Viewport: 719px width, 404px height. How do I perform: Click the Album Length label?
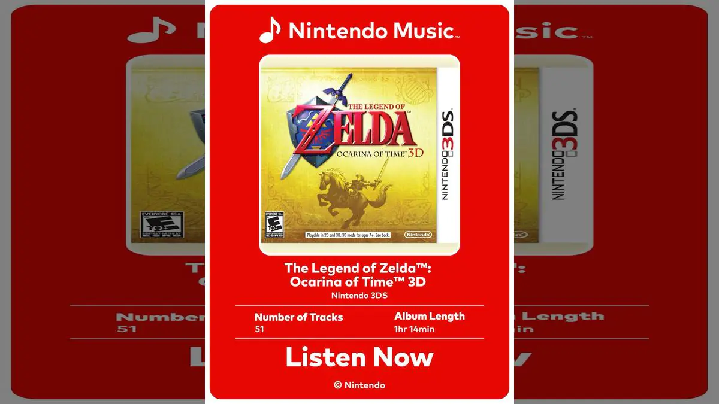point(430,316)
